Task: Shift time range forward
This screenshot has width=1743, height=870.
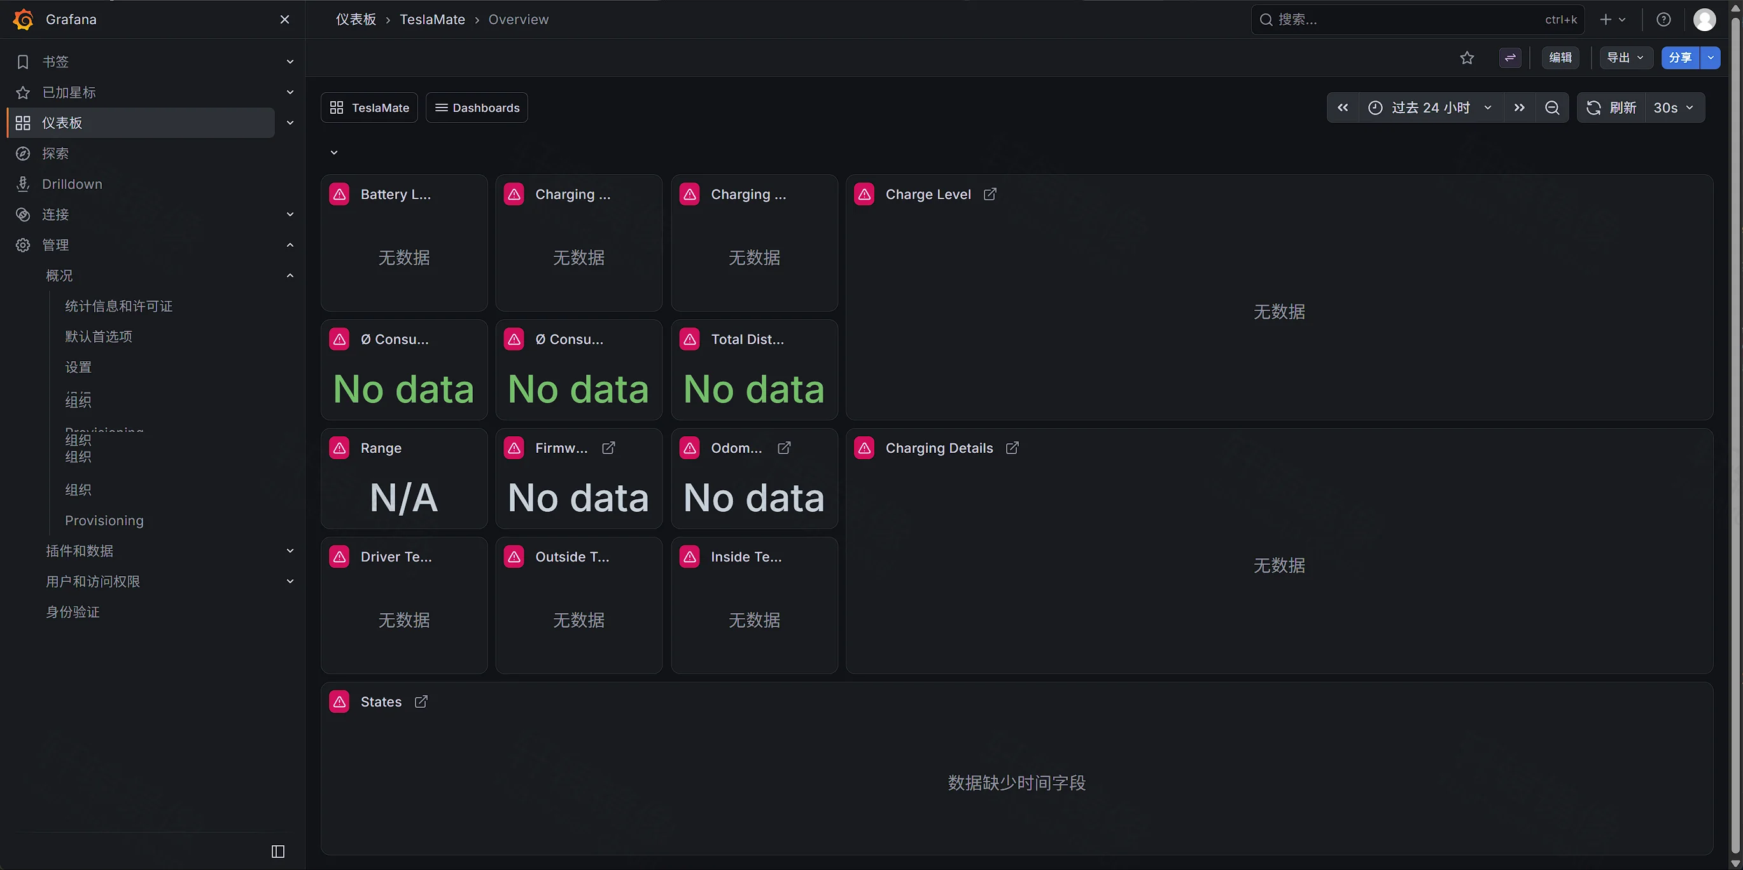Action: pos(1520,108)
